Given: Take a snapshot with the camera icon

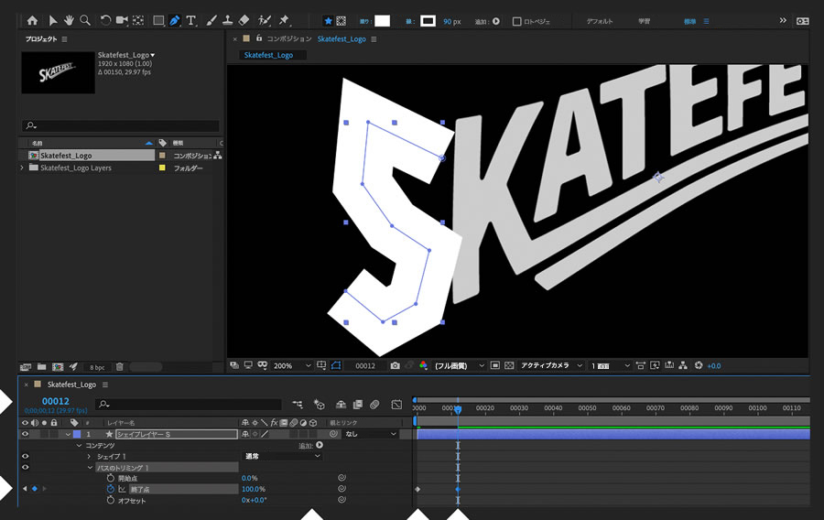Looking at the screenshot, I should [395, 365].
